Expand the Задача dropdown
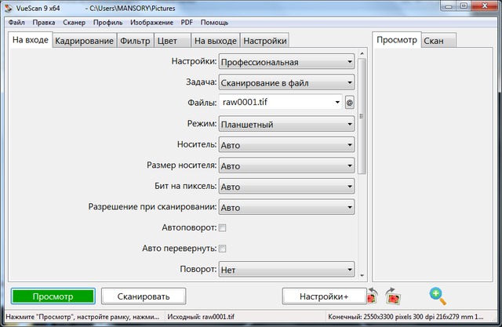This screenshot has width=502, height=327. click(286, 82)
